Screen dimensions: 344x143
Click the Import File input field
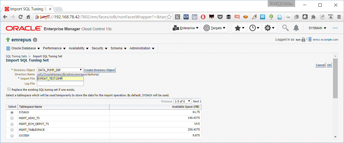[x=60, y=79]
